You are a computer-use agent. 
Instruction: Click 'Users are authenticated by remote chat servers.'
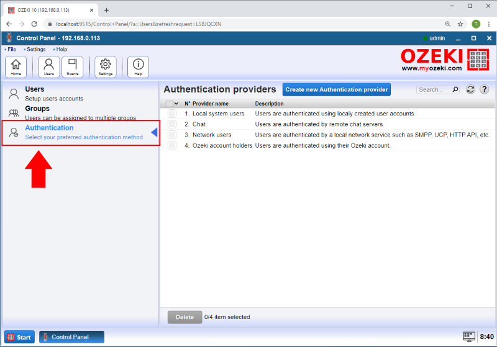(x=319, y=124)
